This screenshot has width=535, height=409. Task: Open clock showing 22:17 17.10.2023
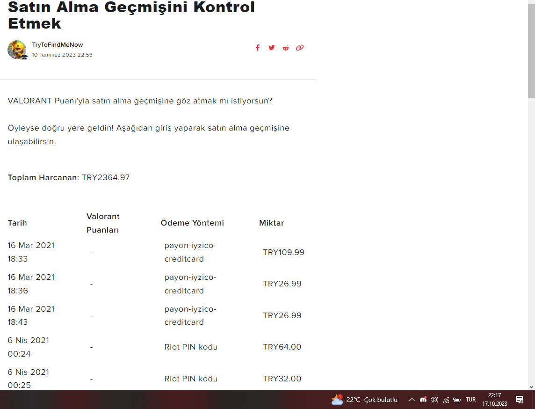[494, 400]
